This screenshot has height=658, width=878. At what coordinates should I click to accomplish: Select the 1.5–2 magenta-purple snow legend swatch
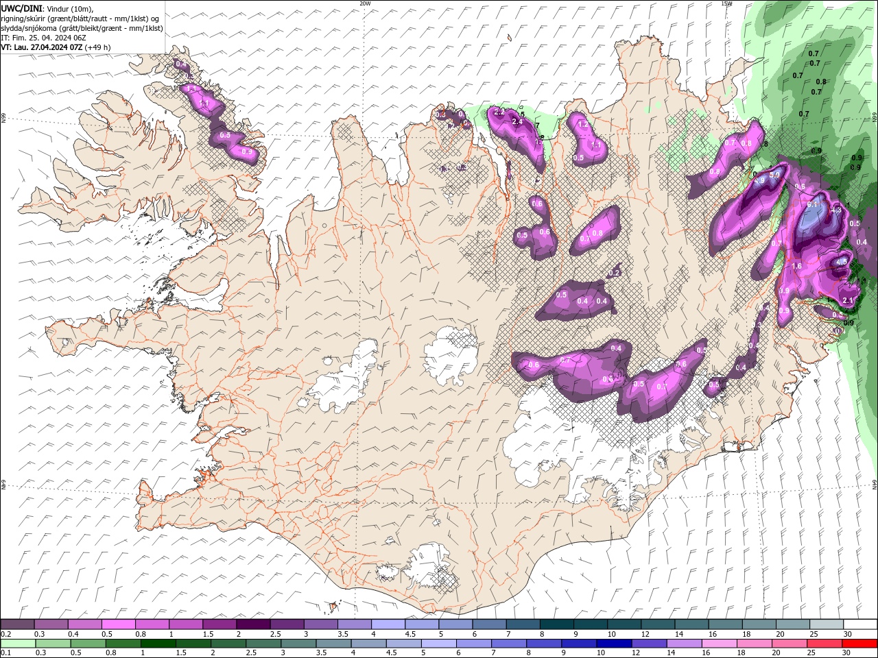tap(219, 624)
